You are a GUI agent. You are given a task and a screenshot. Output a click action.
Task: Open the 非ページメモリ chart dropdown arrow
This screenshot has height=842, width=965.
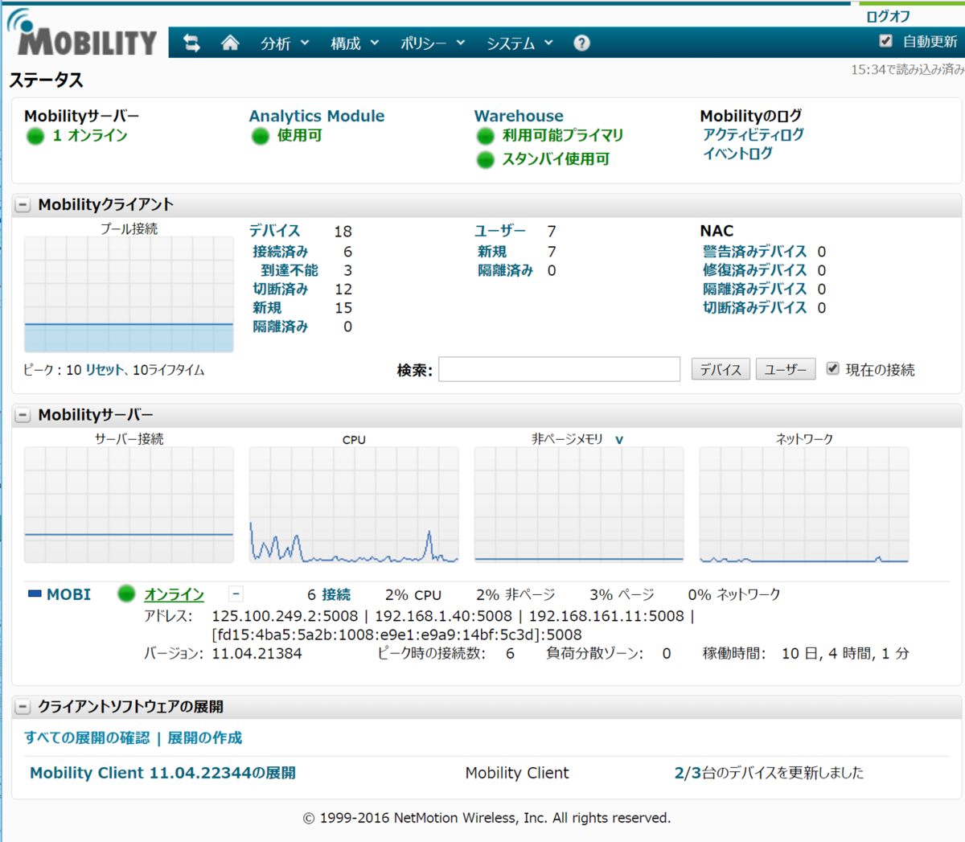(x=619, y=440)
